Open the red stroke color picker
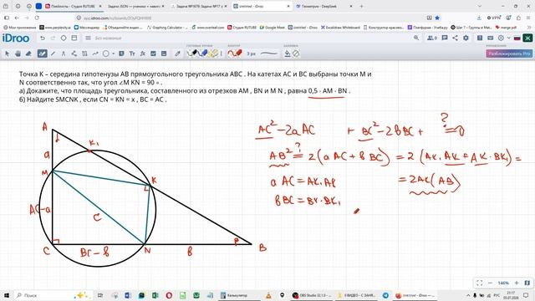This screenshot has width=535, height=301. [235, 54]
